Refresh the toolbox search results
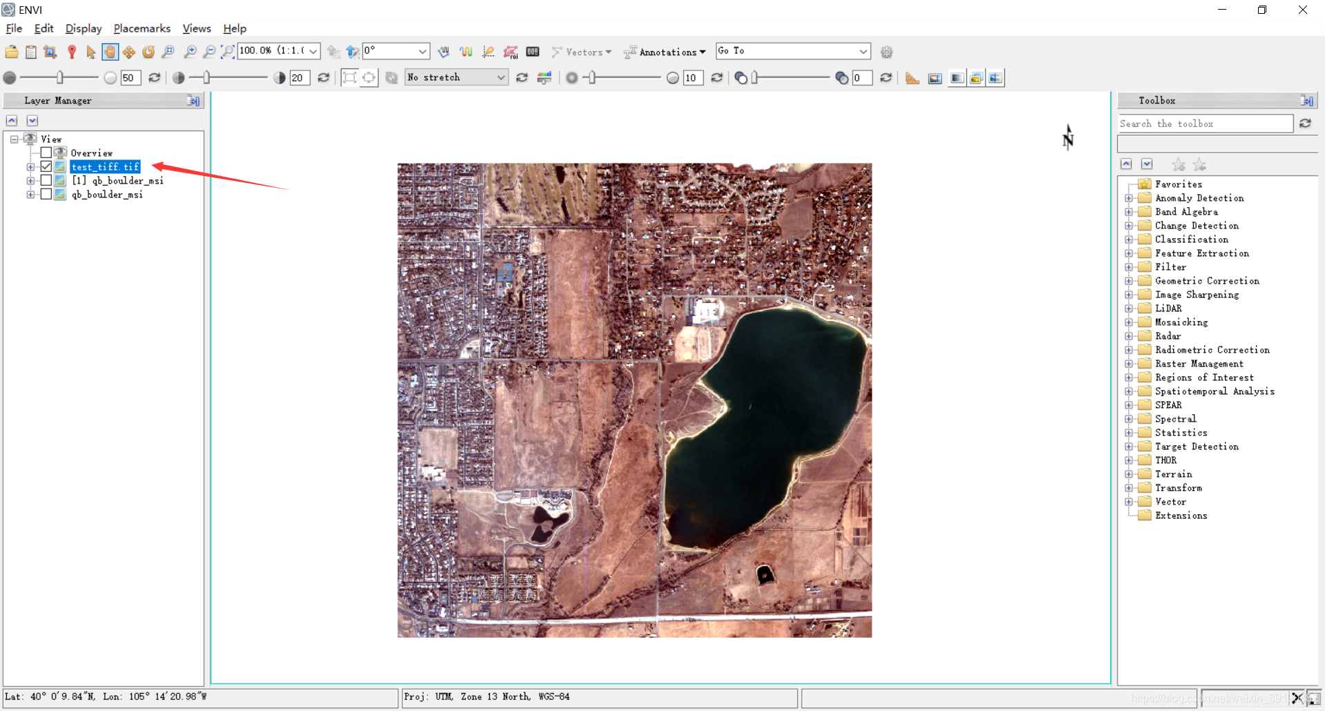 pyautogui.click(x=1305, y=124)
